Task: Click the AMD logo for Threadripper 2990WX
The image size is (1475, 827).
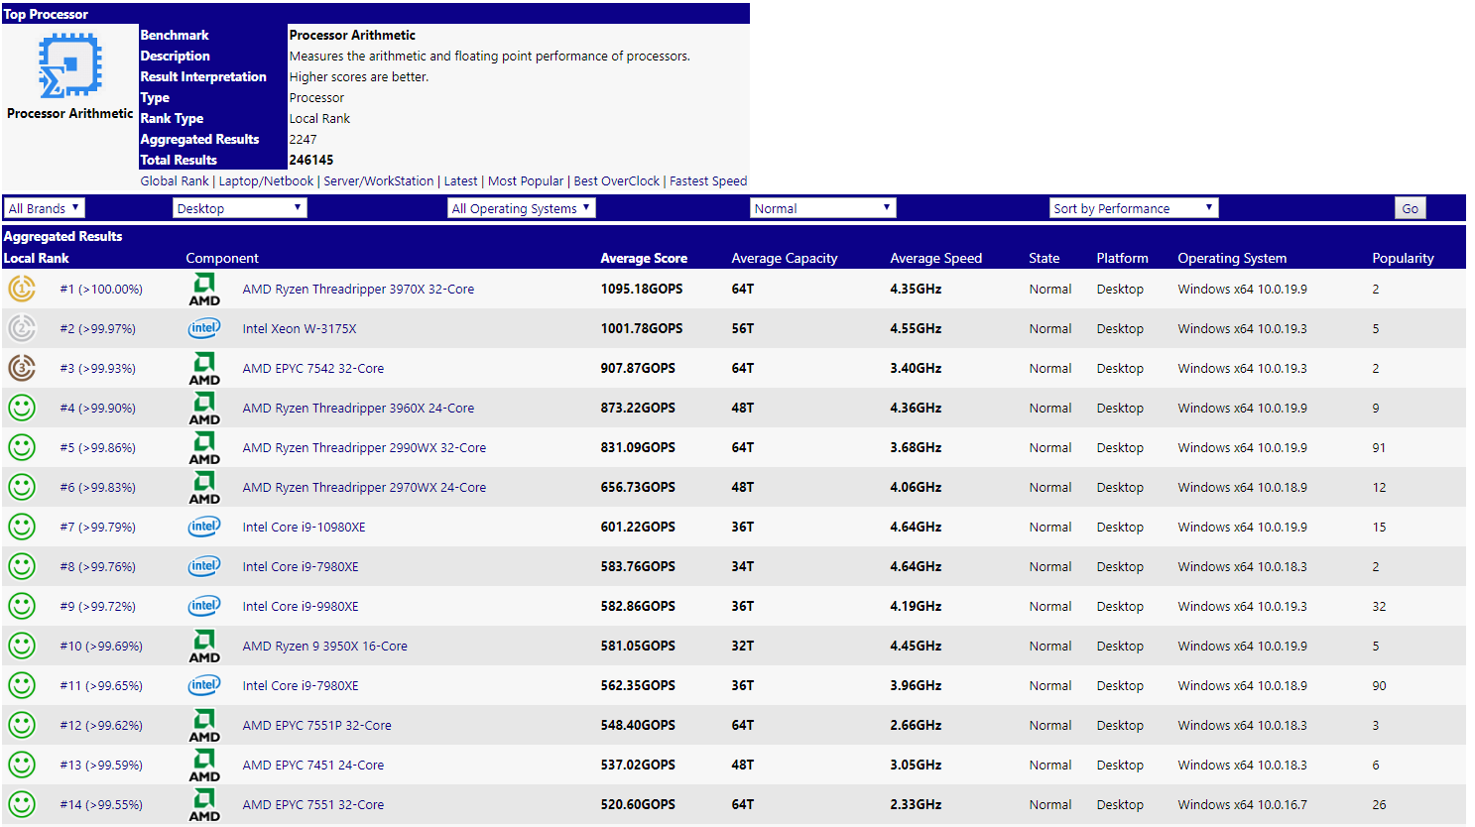Action: click(204, 447)
